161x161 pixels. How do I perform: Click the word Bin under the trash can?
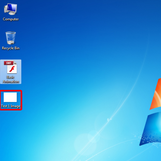17,48
